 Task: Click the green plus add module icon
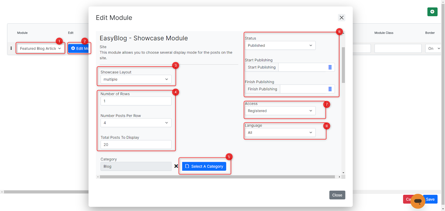click(x=432, y=12)
